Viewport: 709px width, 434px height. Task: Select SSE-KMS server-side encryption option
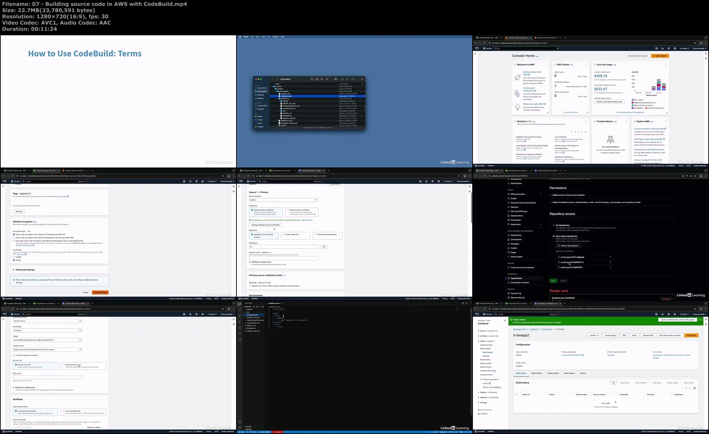[x=14, y=238]
